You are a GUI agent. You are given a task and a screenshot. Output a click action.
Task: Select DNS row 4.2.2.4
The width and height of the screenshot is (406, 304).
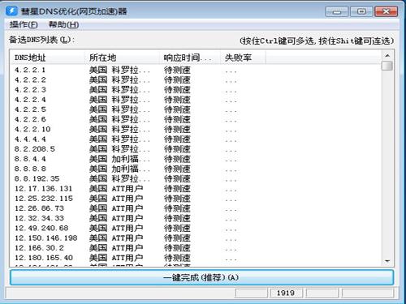pos(196,100)
